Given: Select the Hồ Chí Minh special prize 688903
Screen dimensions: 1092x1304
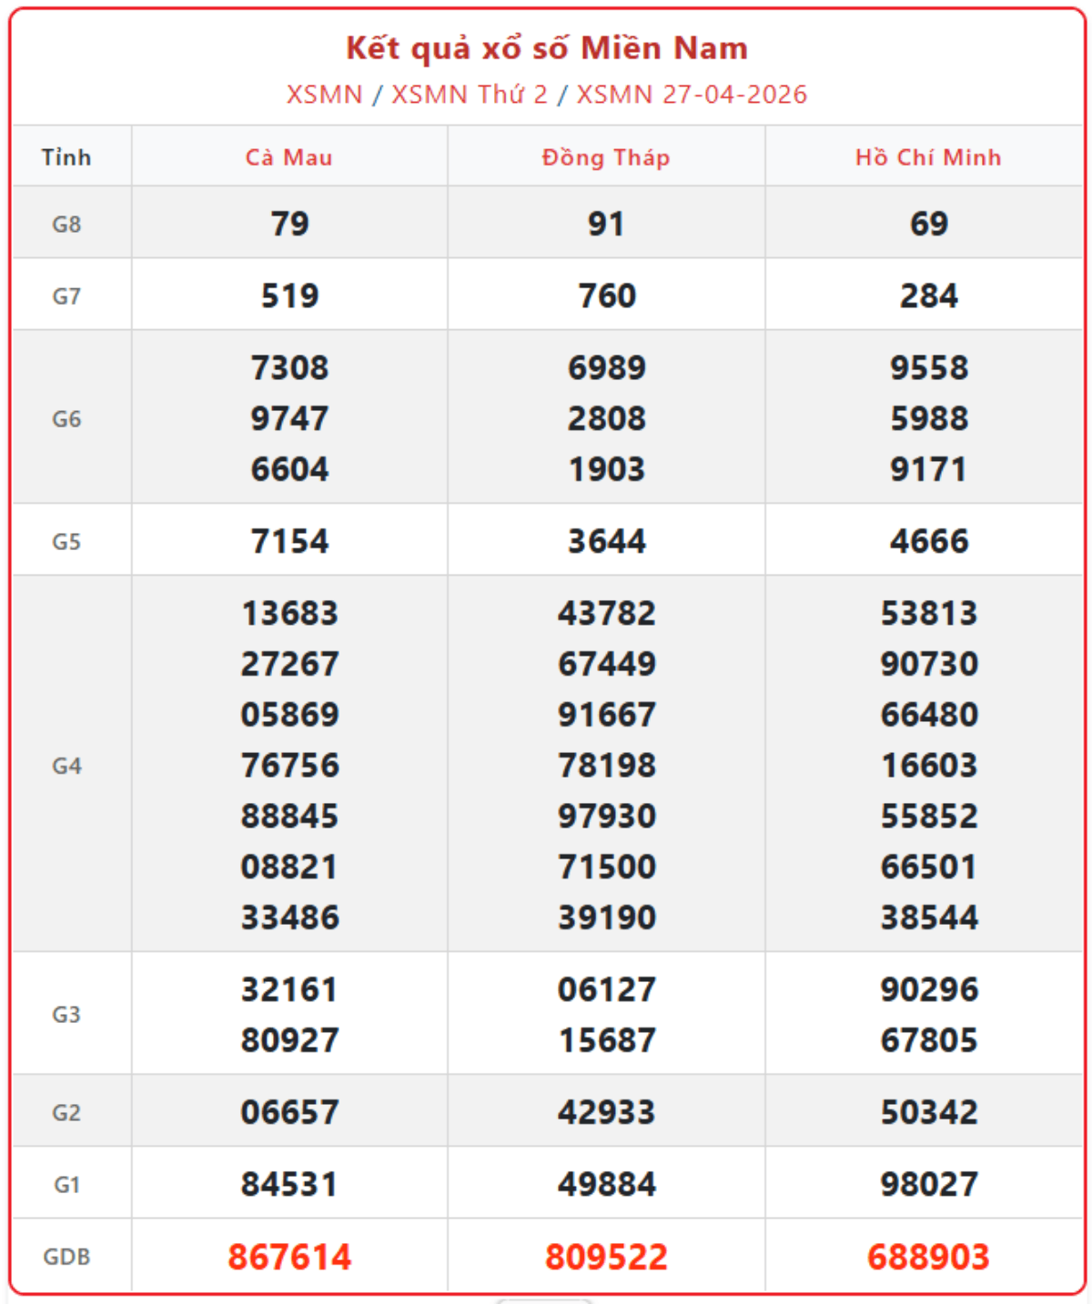Looking at the screenshot, I should click(x=928, y=1257).
